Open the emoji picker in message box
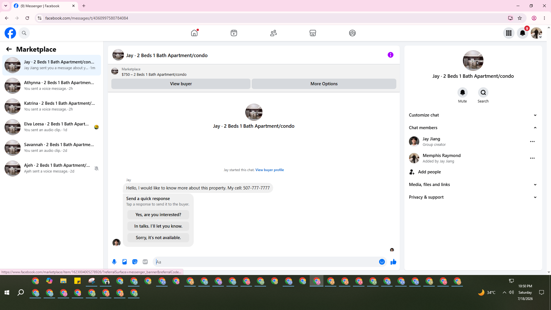 pyautogui.click(x=382, y=262)
